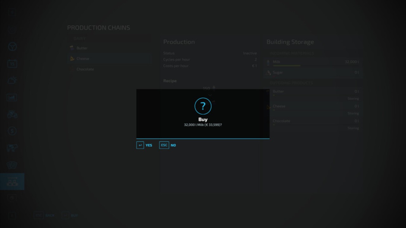Open the prices chart page icon

click(x=12, y=98)
